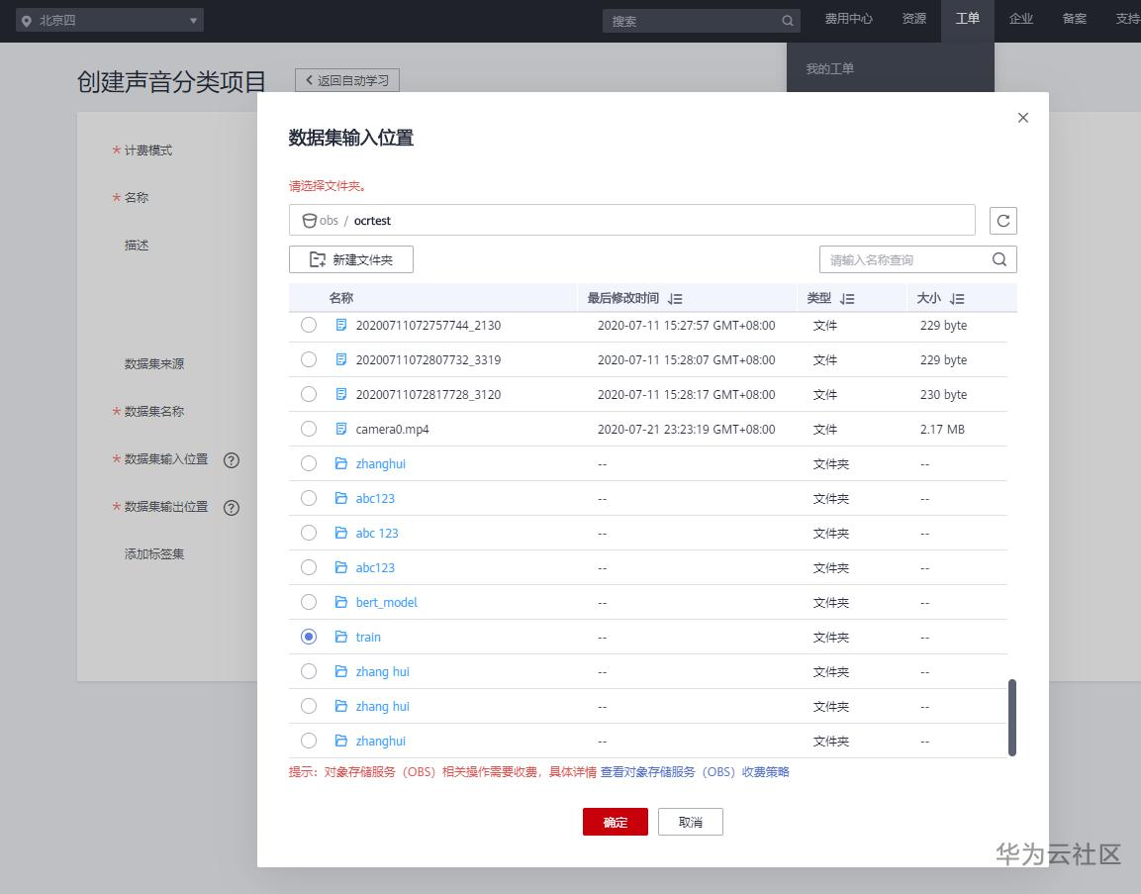Click the location pin icon next to 北京四
Viewport: 1141px width, 894px height.
point(26,21)
